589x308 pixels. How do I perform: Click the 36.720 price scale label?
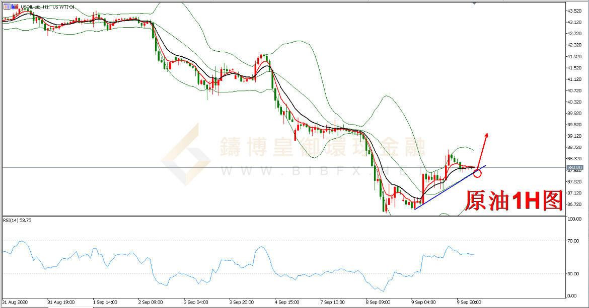point(575,204)
